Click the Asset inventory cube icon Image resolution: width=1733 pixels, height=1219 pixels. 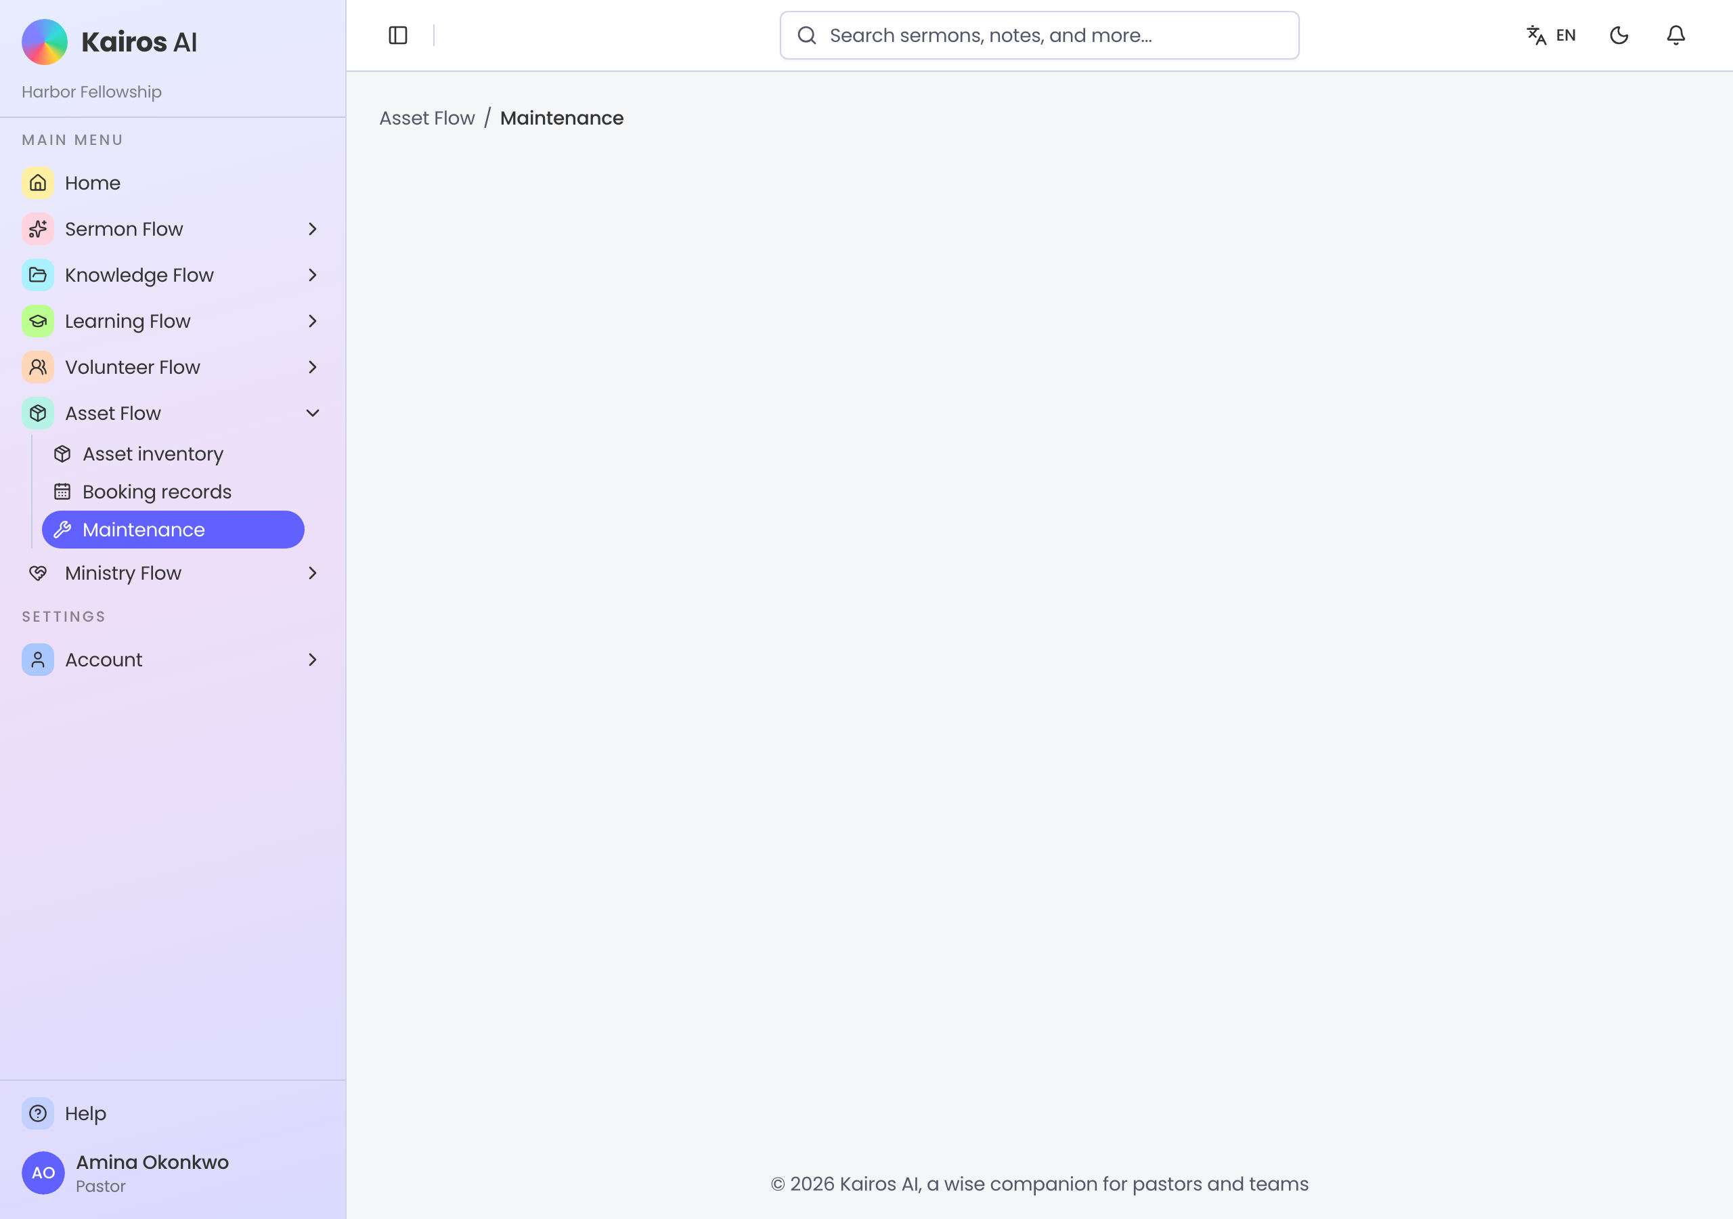[63, 454]
